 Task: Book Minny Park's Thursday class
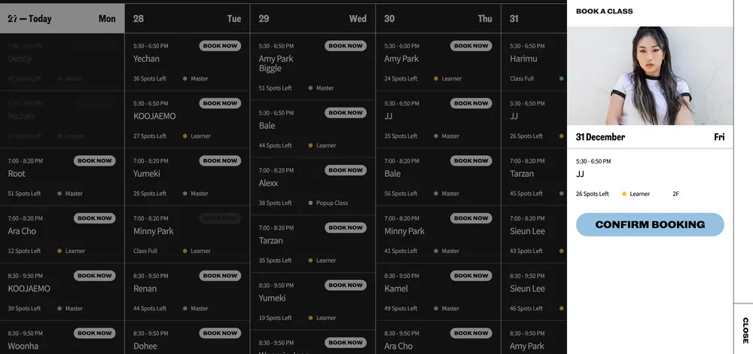click(471, 218)
